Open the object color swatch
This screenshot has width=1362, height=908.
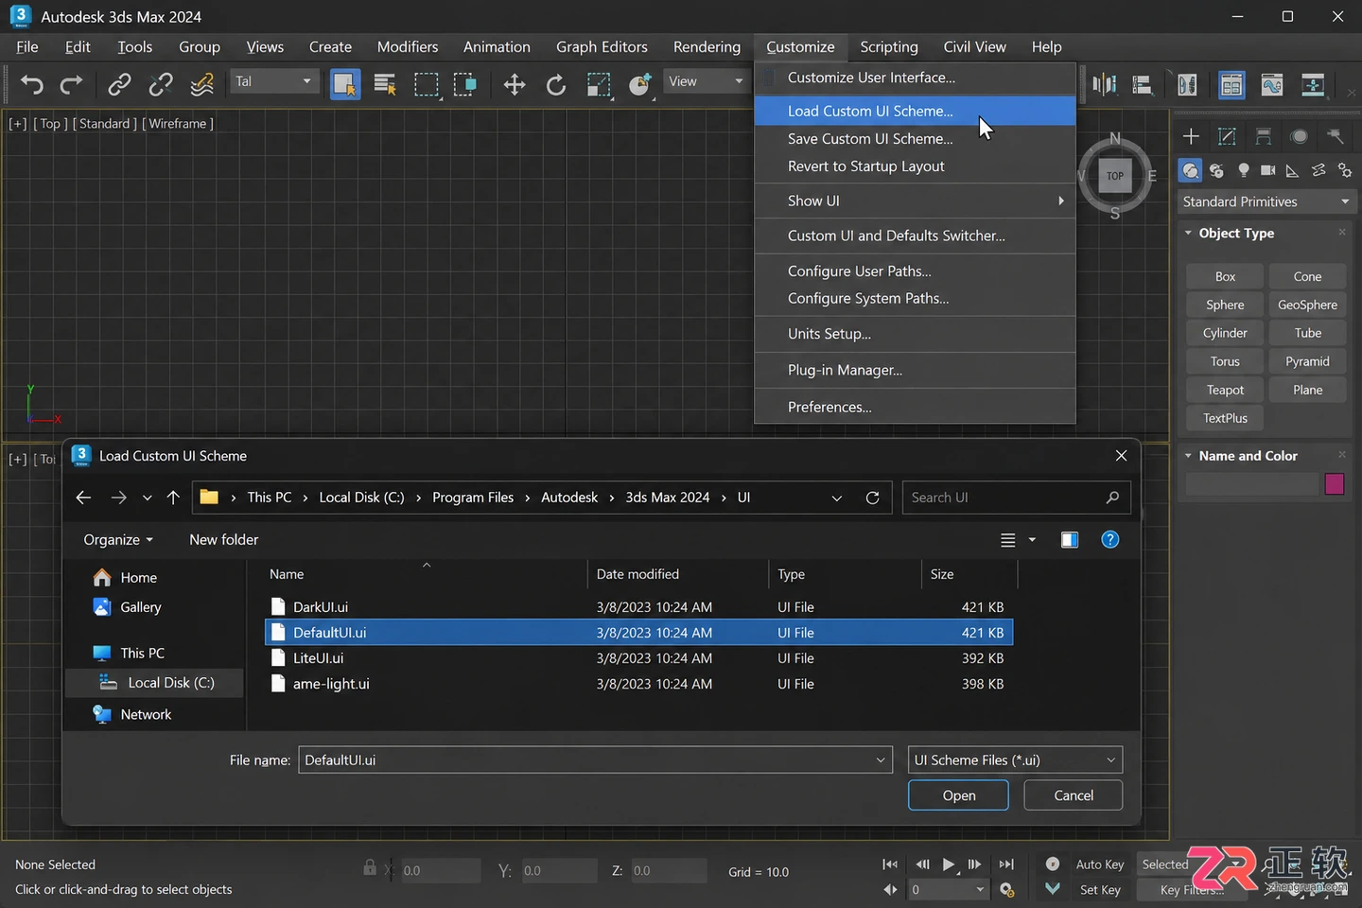1335,484
